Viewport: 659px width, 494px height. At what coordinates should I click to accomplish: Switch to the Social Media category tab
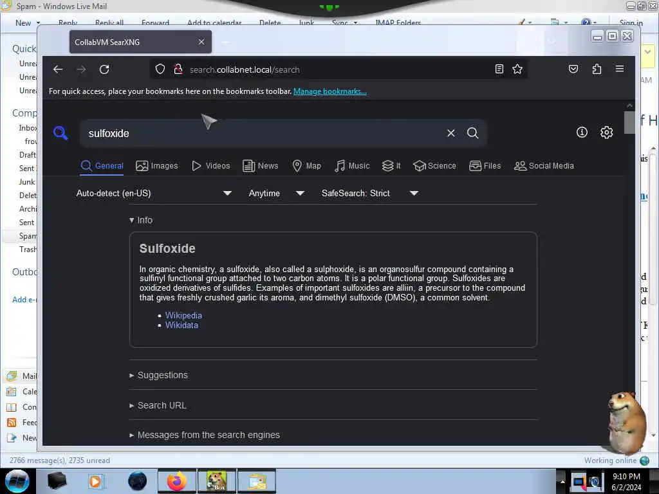click(x=544, y=166)
